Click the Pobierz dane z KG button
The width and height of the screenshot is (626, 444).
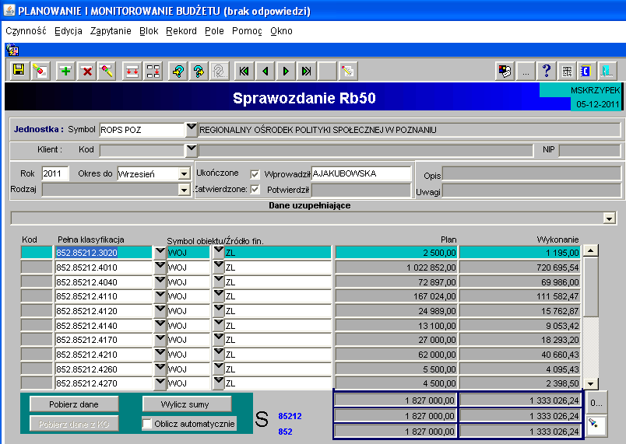74,424
